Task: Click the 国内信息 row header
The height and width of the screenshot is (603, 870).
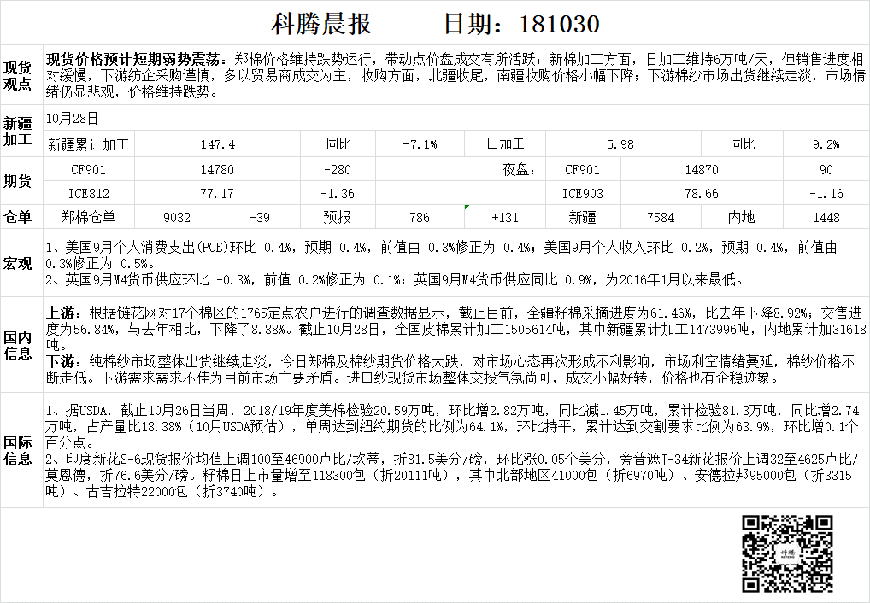Action: pyautogui.click(x=19, y=344)
